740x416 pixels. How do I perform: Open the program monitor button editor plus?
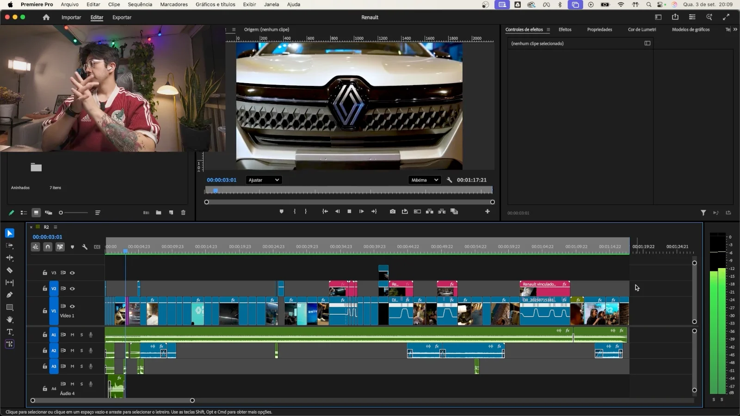487,211
